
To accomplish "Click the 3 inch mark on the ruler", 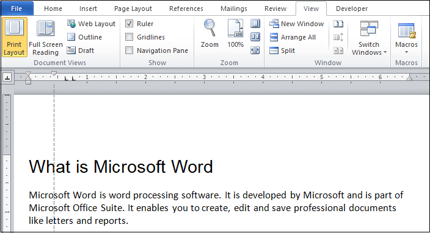I will (x=204, y=77).
